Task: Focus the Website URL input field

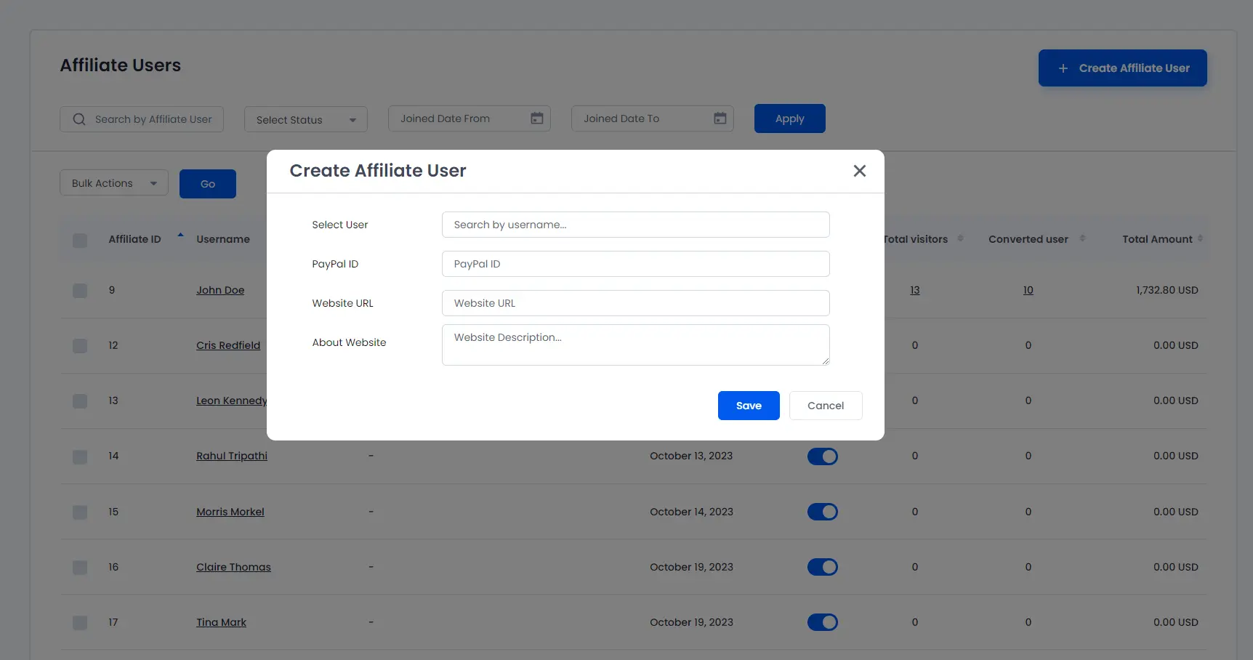Action: pyautogui.click(x=636, y=303)
